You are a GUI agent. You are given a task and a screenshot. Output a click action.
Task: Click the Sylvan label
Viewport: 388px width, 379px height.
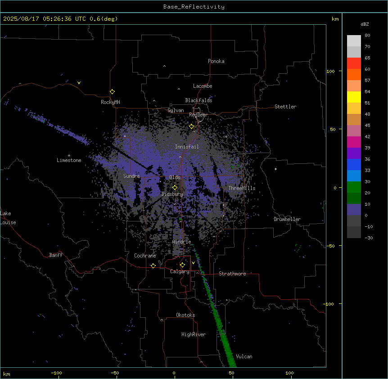click(176, 110)
